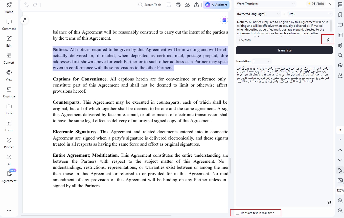Open the Word Translator dropdown
This screenshot has width=344, height=218.
point(266,4)
